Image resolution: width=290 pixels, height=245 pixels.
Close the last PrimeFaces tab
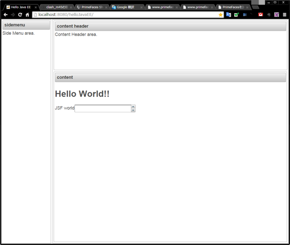(247, 7)
